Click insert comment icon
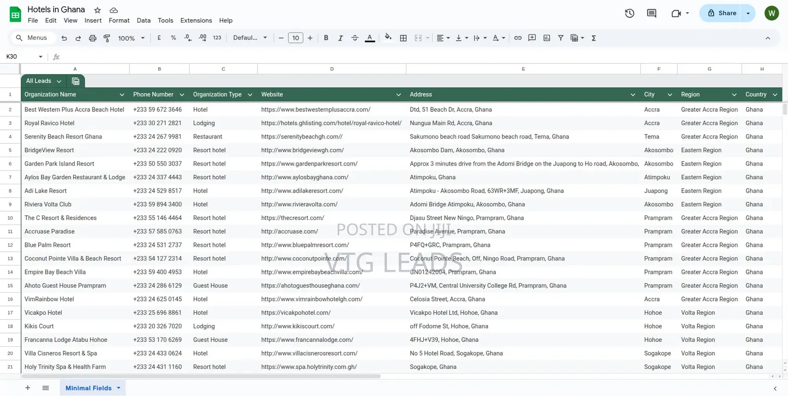The image size is (788, 396). pyautogui.click(x=532, y=38)
